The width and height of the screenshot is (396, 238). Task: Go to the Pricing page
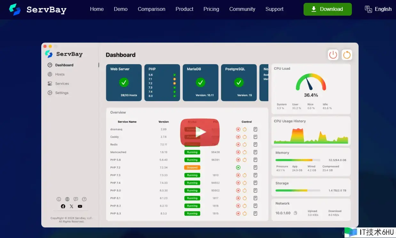[211, 9]
